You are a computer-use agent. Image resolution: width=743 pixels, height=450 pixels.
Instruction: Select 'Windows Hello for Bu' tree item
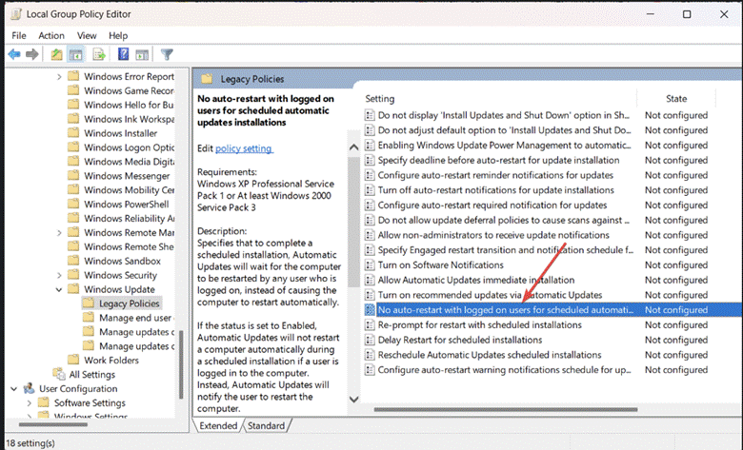[x=129, y=105]
